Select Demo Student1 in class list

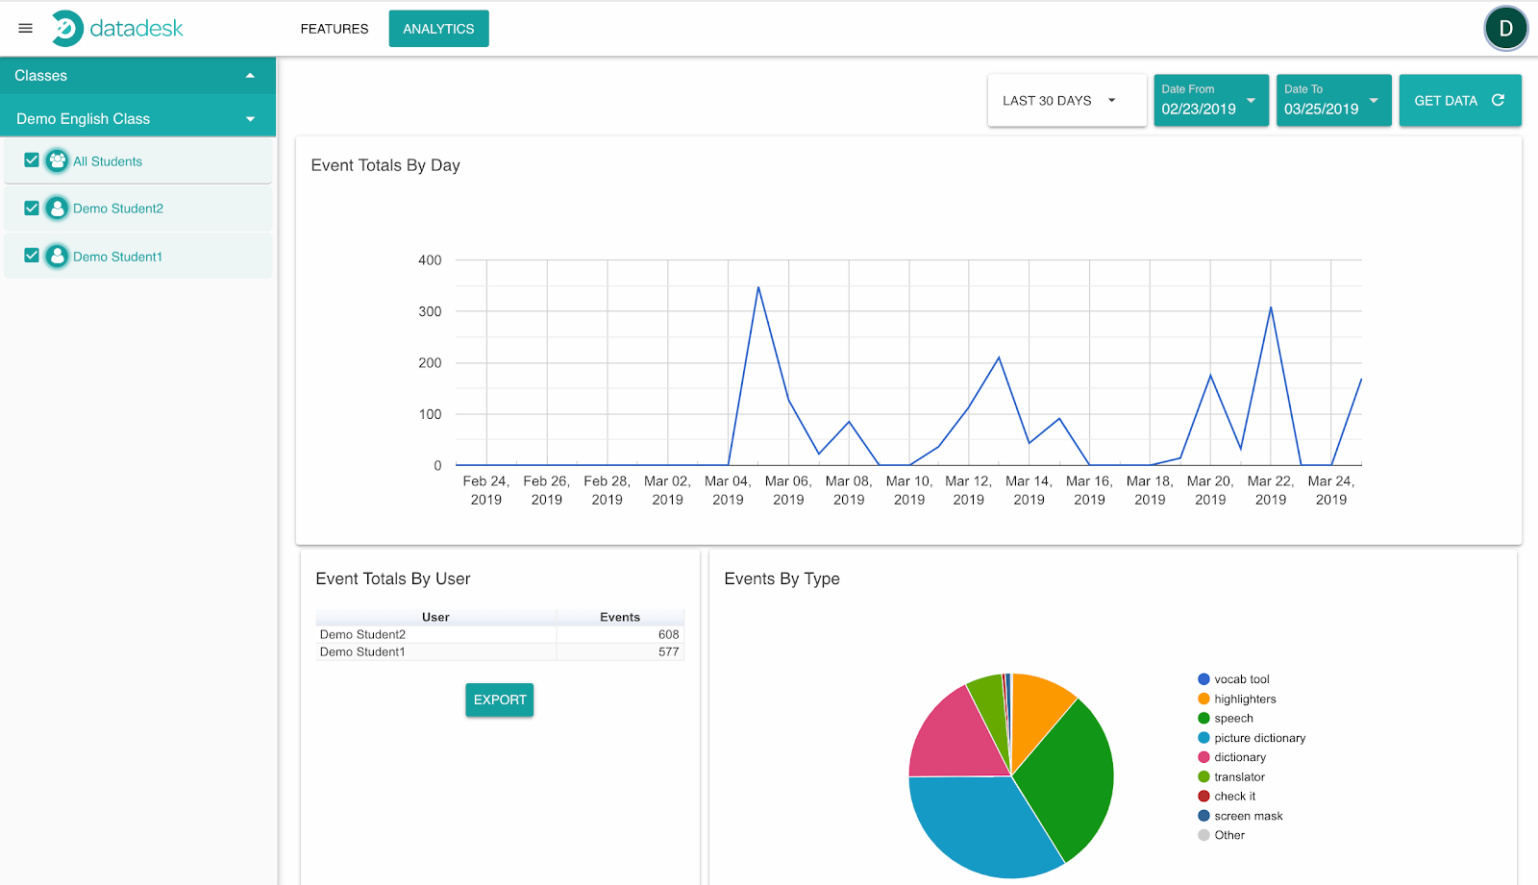click(117, 257)
